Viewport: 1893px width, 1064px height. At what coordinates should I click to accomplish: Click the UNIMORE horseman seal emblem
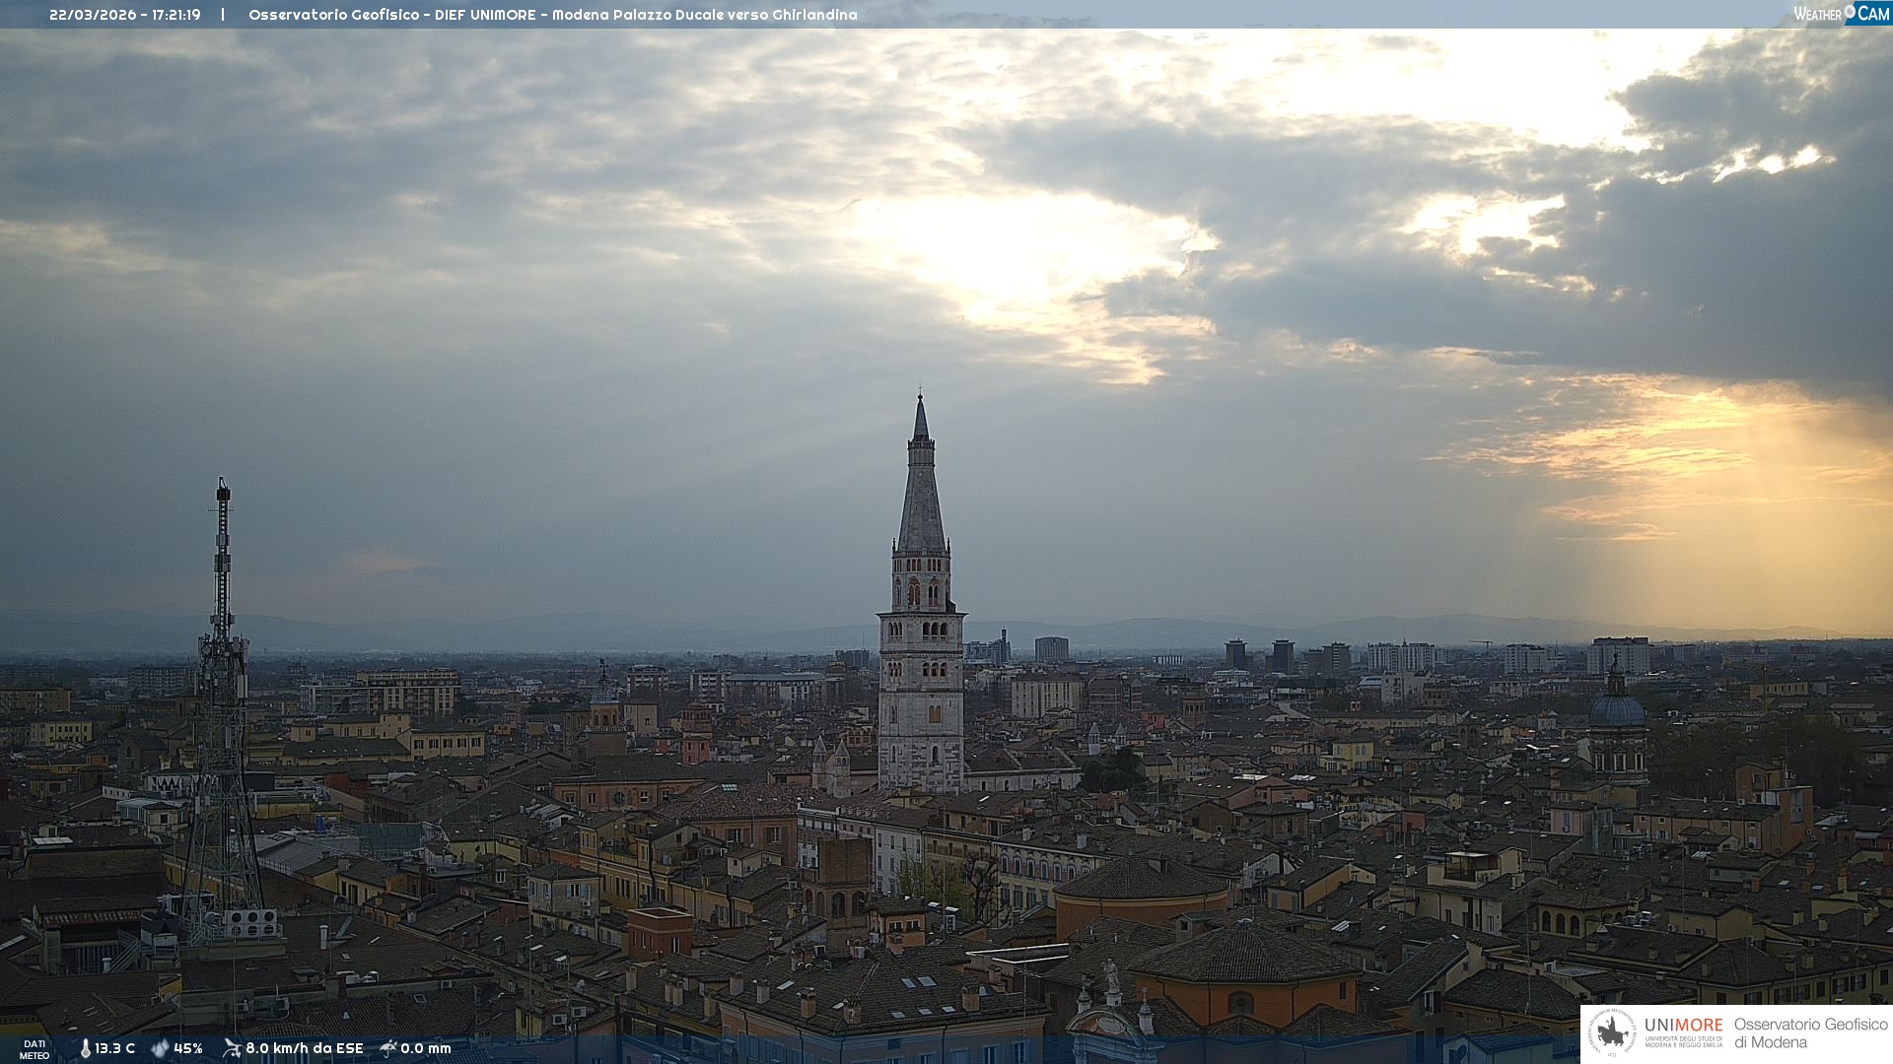1612,1032
